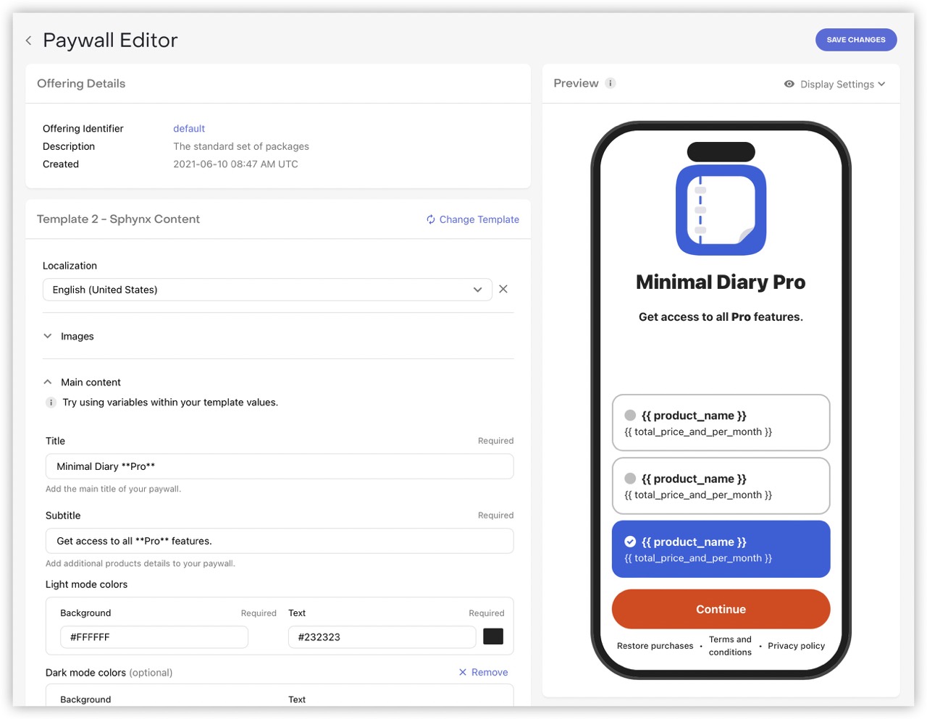Select the first product_name package option
927x719 pixels.
721,423
